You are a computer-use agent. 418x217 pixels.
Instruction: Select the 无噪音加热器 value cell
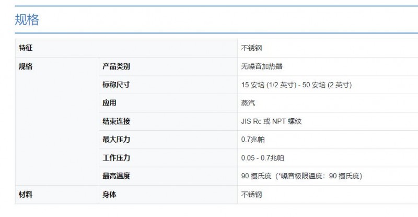[328, 66]
